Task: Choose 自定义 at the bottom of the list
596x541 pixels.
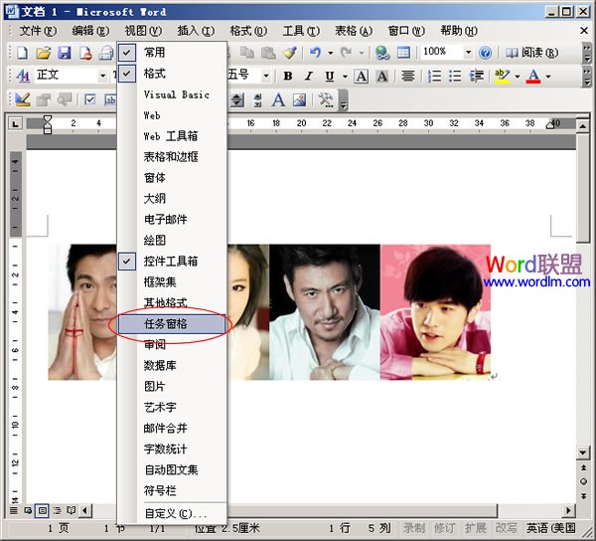Action: [x=175, y=513]
